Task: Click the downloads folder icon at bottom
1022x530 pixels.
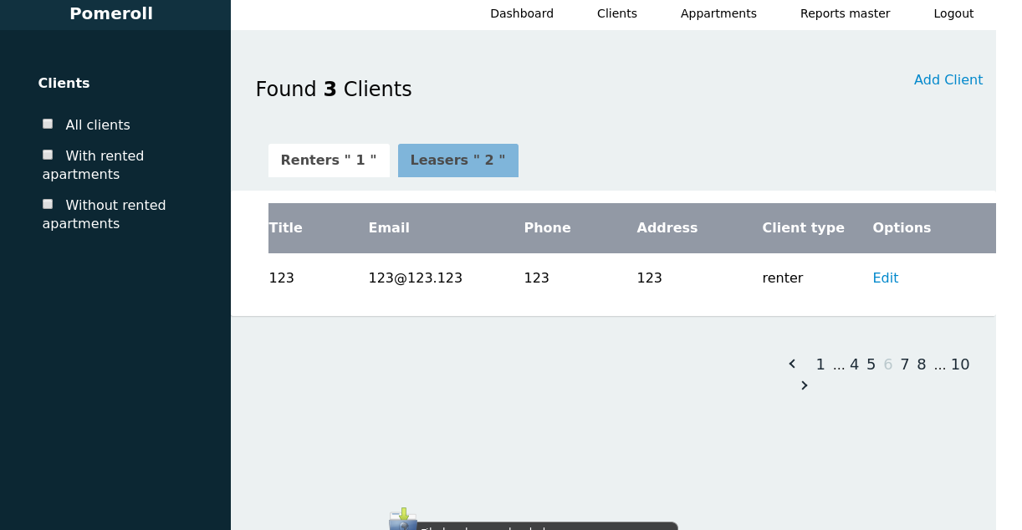Action: [x=403, y=519]
